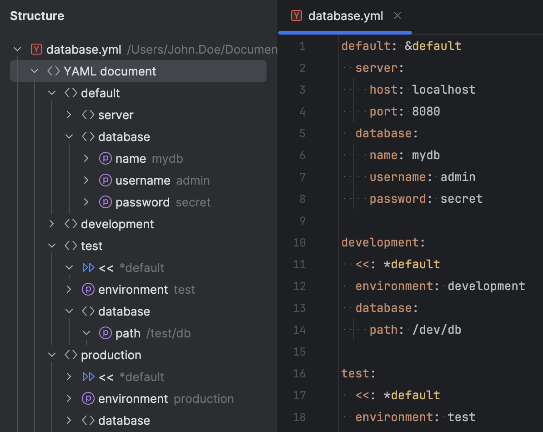Click the property icon beside username admin
Image resolution: width=543 pixels, height=432 pixels.
coord(105,180)
